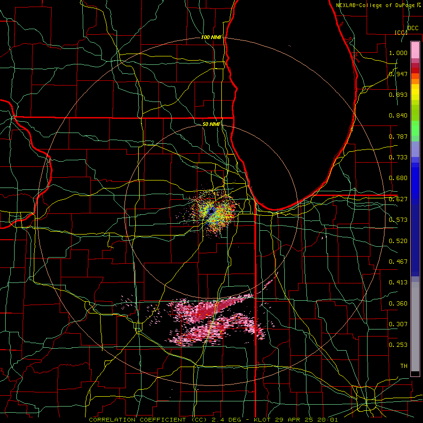Screen dimensions: 423x423
Task: Select the "0.307" legend value
Action: [x=398, y=324]
